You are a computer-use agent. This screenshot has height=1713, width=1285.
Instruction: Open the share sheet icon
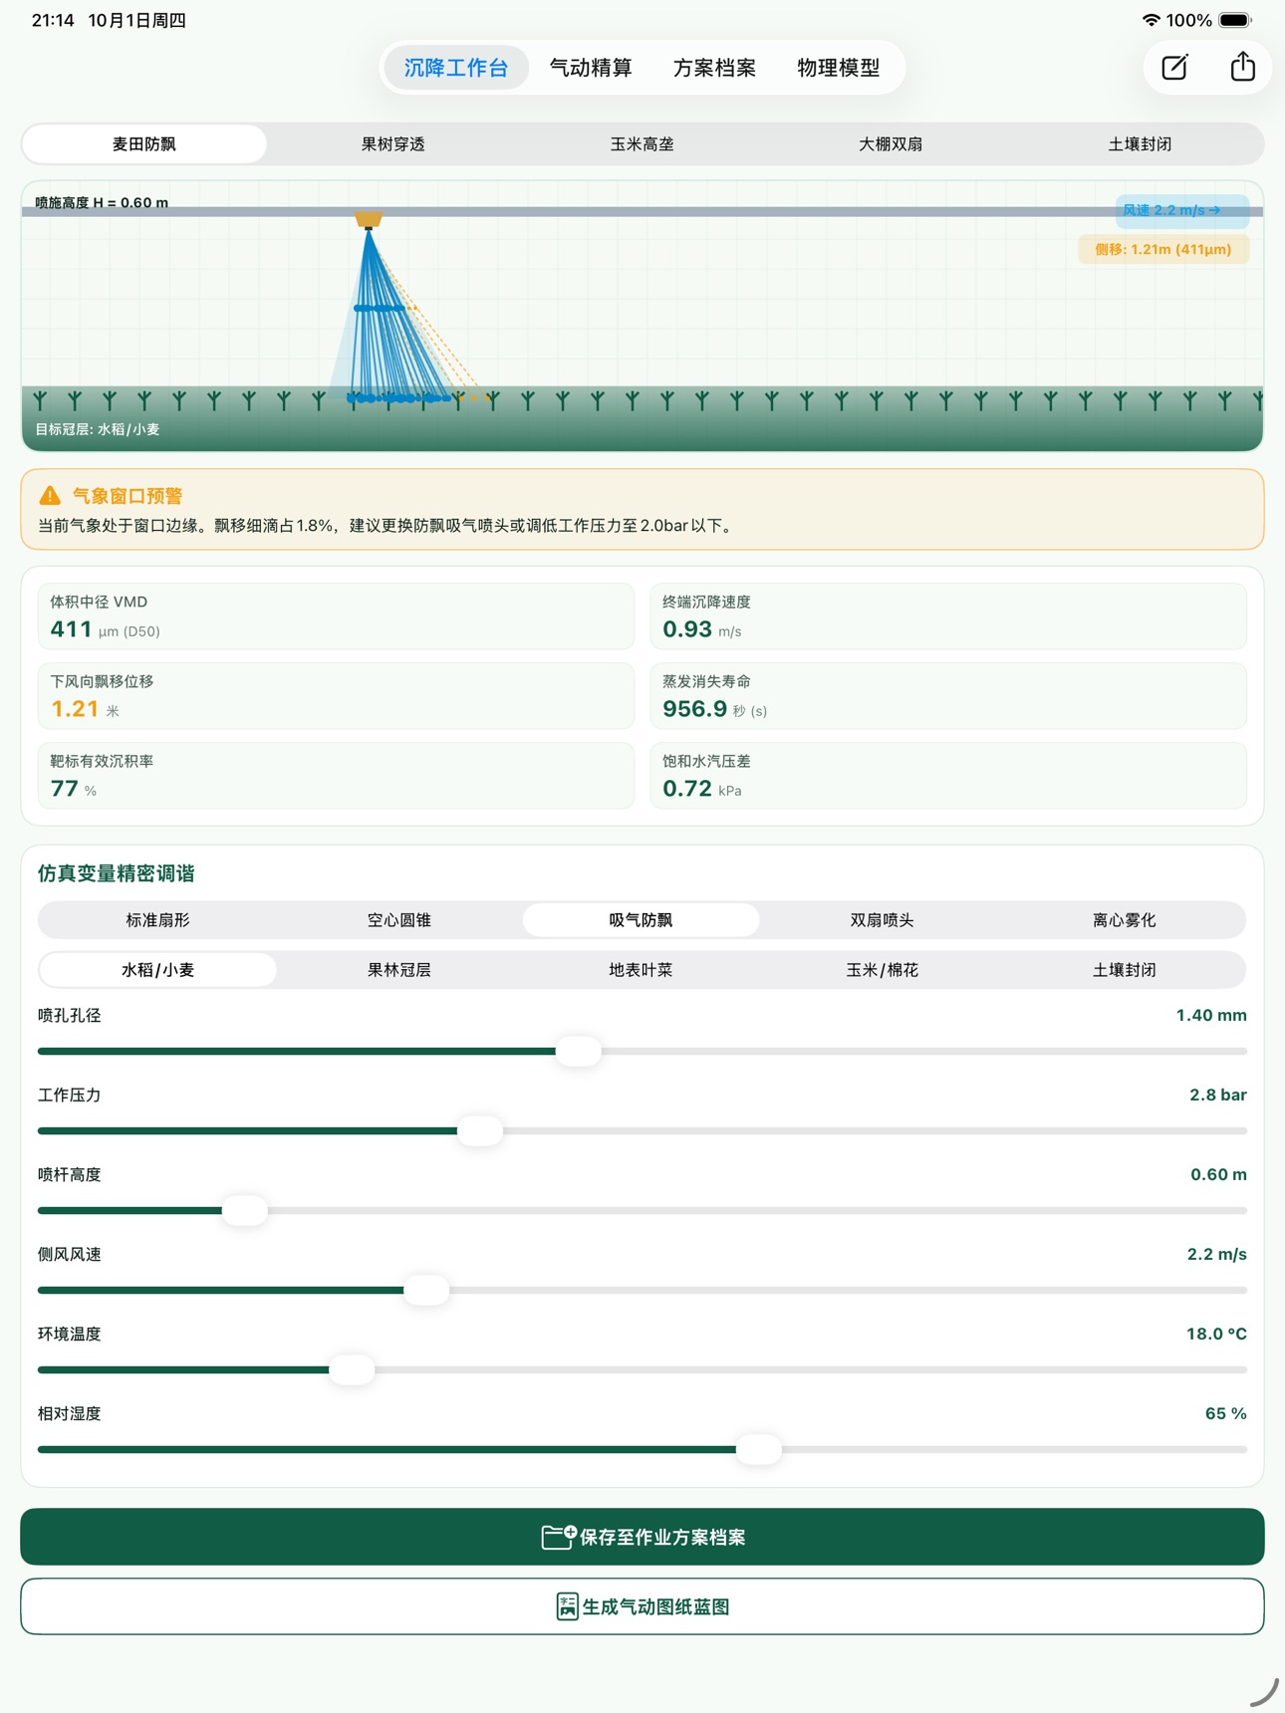pos(1242,67)
